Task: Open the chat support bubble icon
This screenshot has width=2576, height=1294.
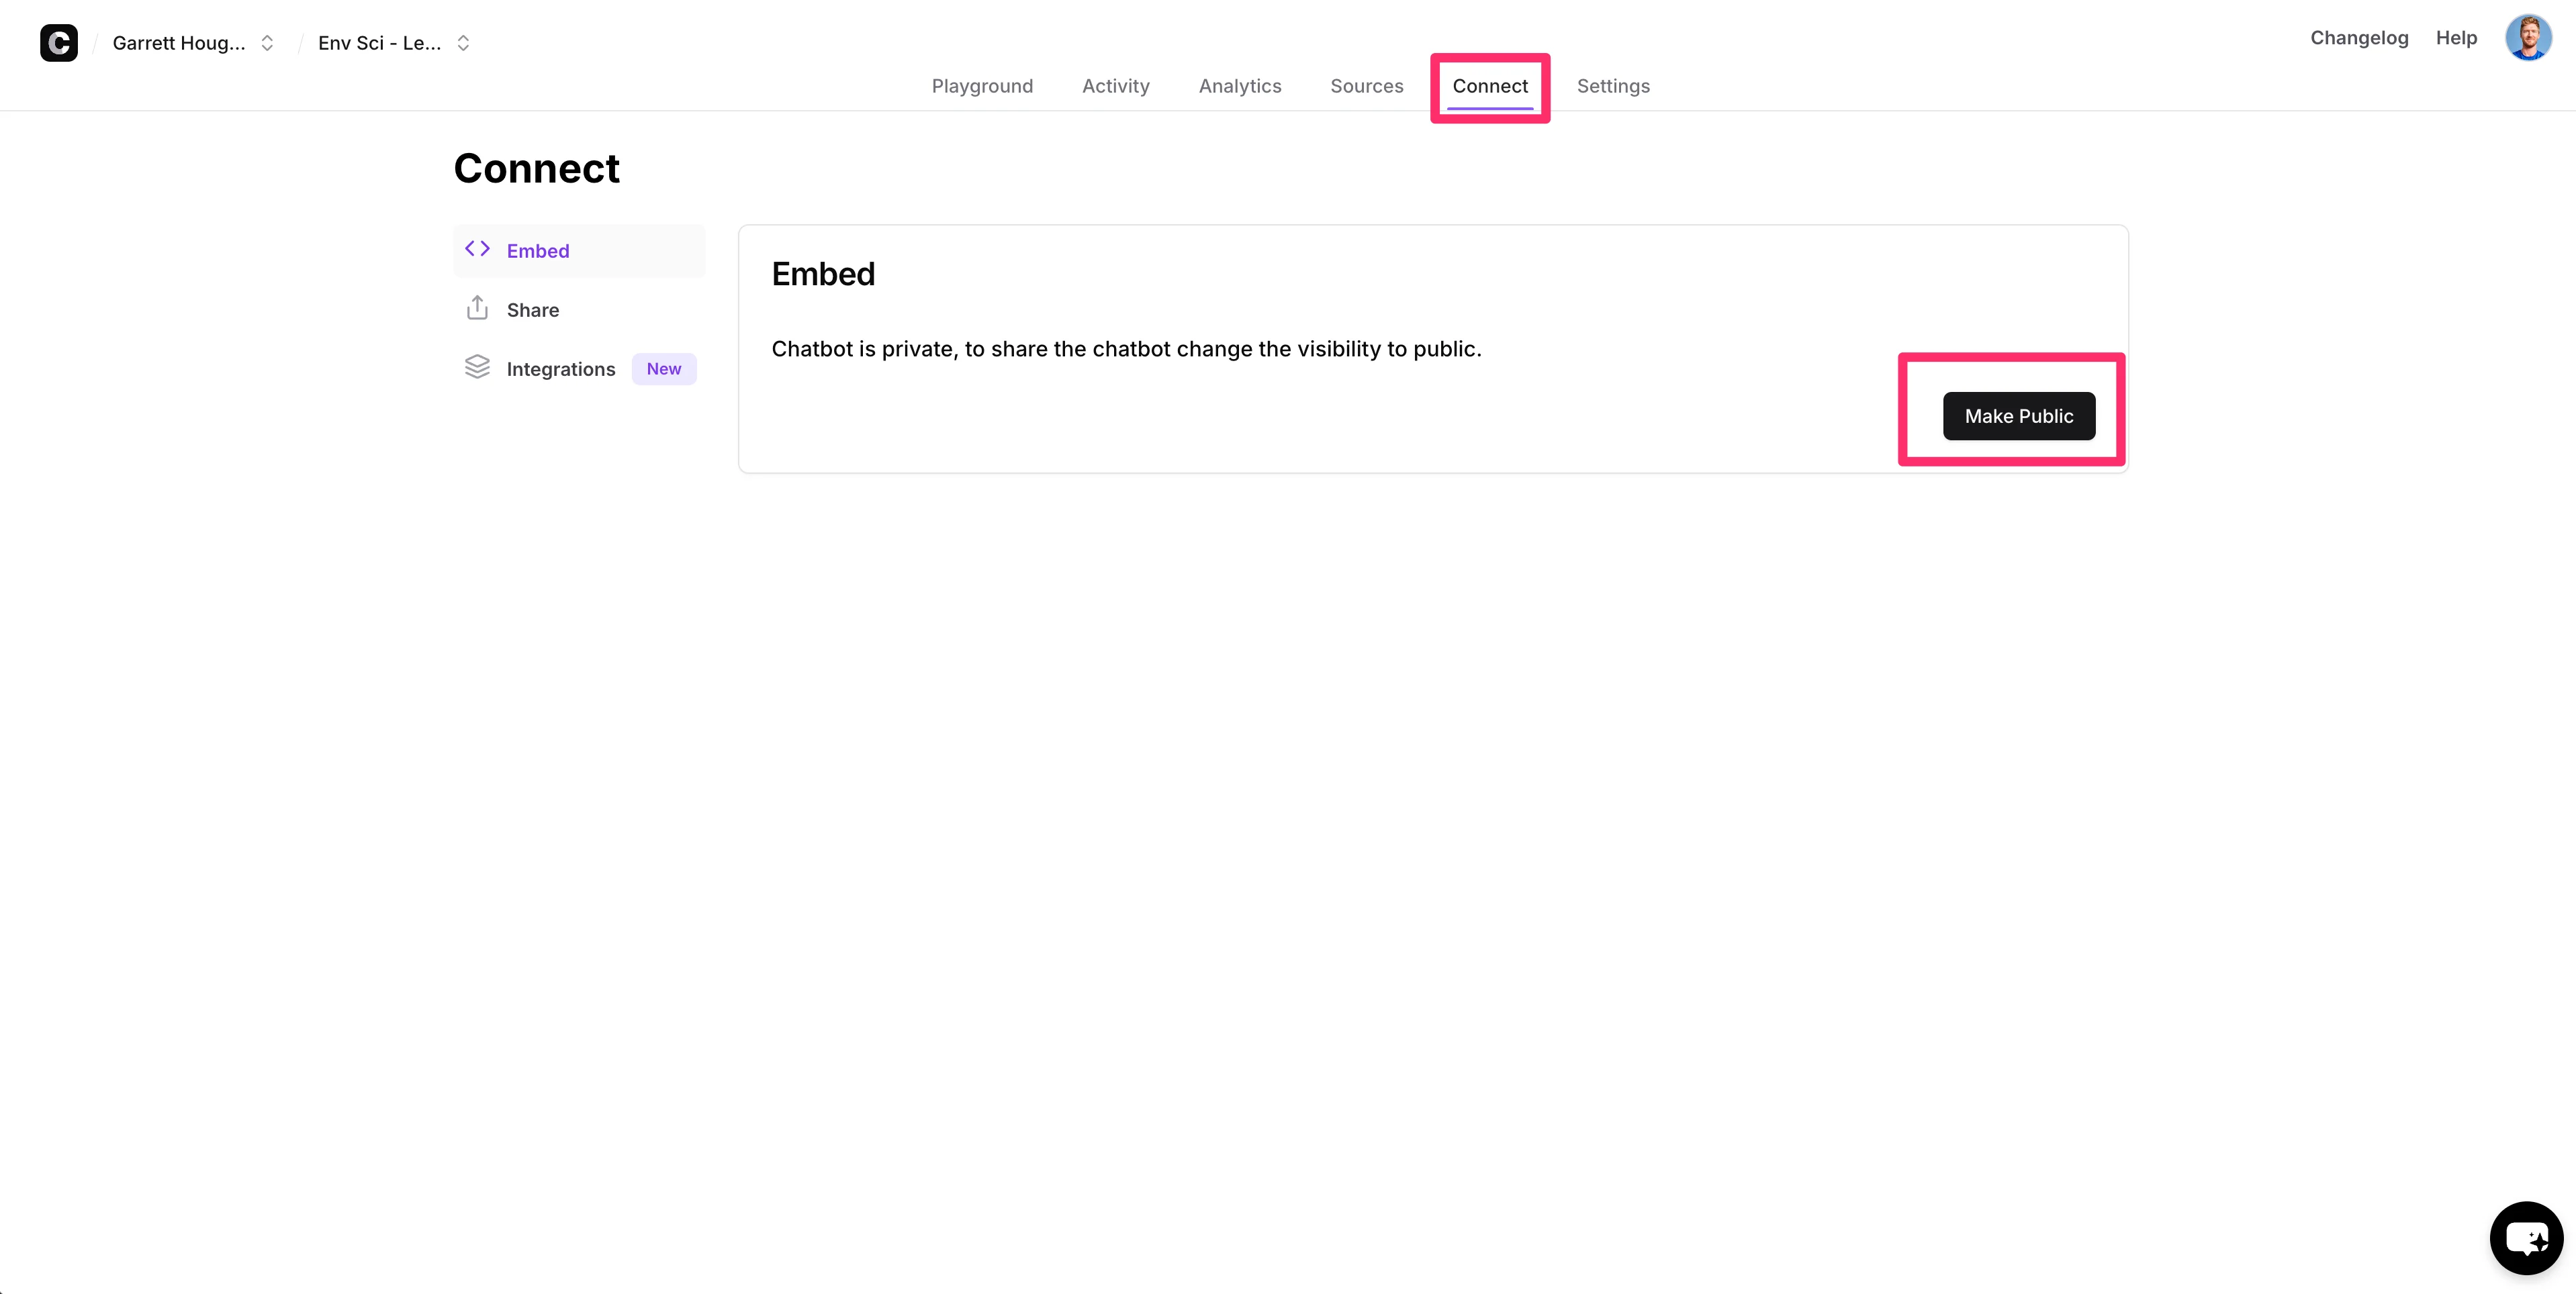Action: click(2525, 1238)
